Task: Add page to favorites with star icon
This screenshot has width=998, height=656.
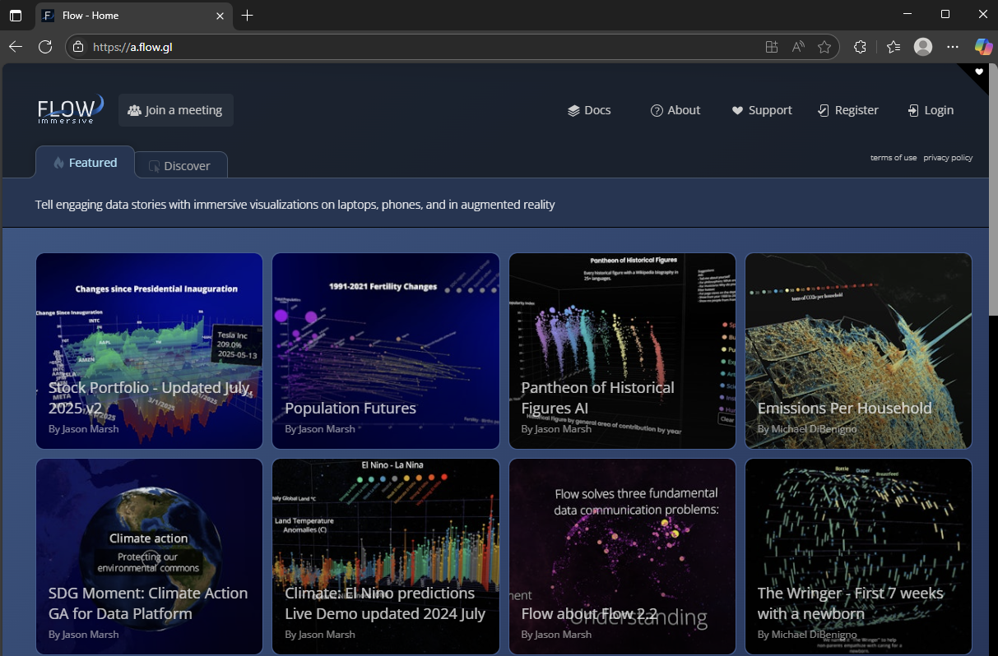Action: click(x=824, y=47)
